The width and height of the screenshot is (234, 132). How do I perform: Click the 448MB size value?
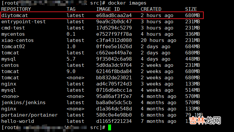[x=192, y=59]
